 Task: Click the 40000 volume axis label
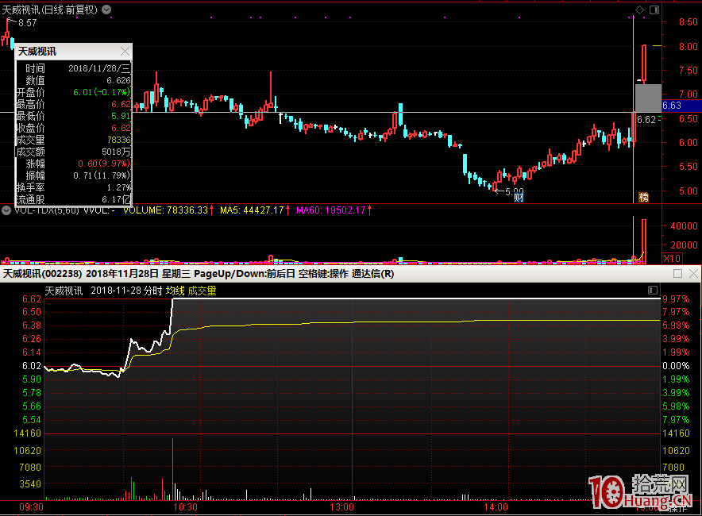pos(684,226)
